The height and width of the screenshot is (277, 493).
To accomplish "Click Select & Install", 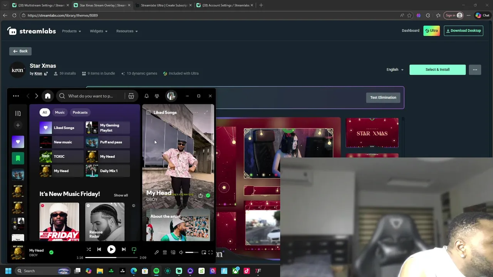I will (x=438, y=70).
